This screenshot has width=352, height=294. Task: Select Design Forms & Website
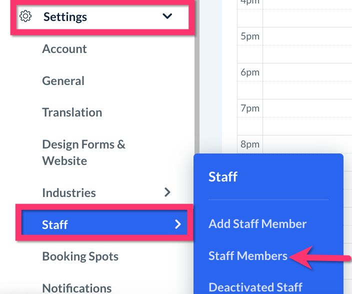tap(83, 152)
